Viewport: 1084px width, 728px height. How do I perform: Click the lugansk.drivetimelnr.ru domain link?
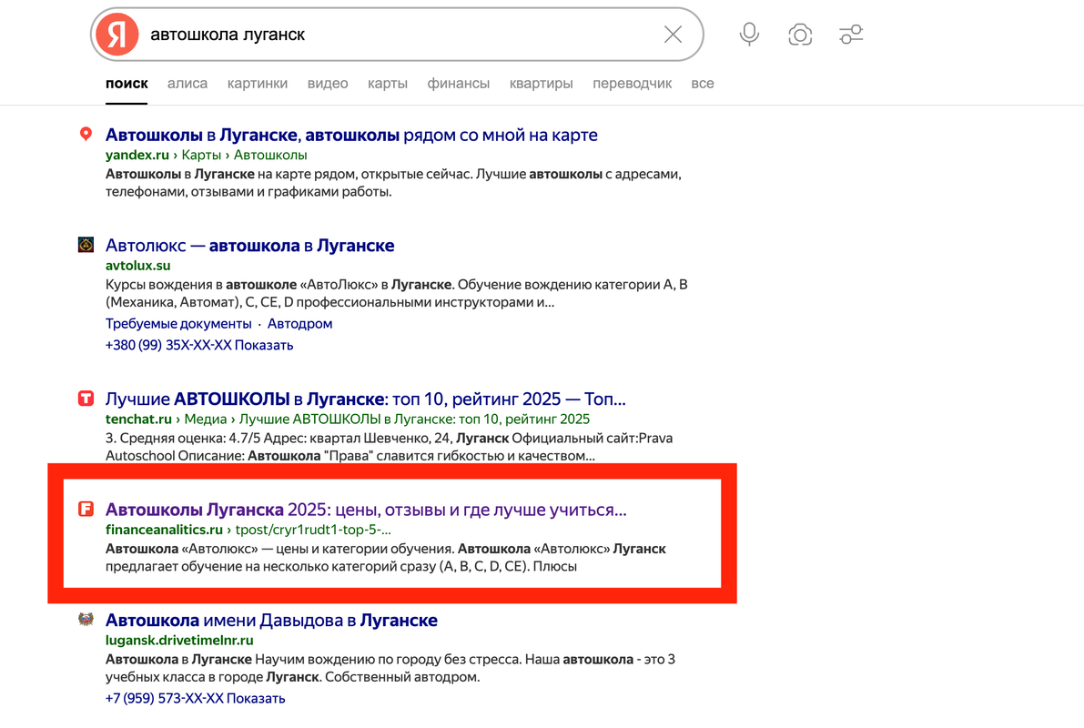click(x=179, y=641)
